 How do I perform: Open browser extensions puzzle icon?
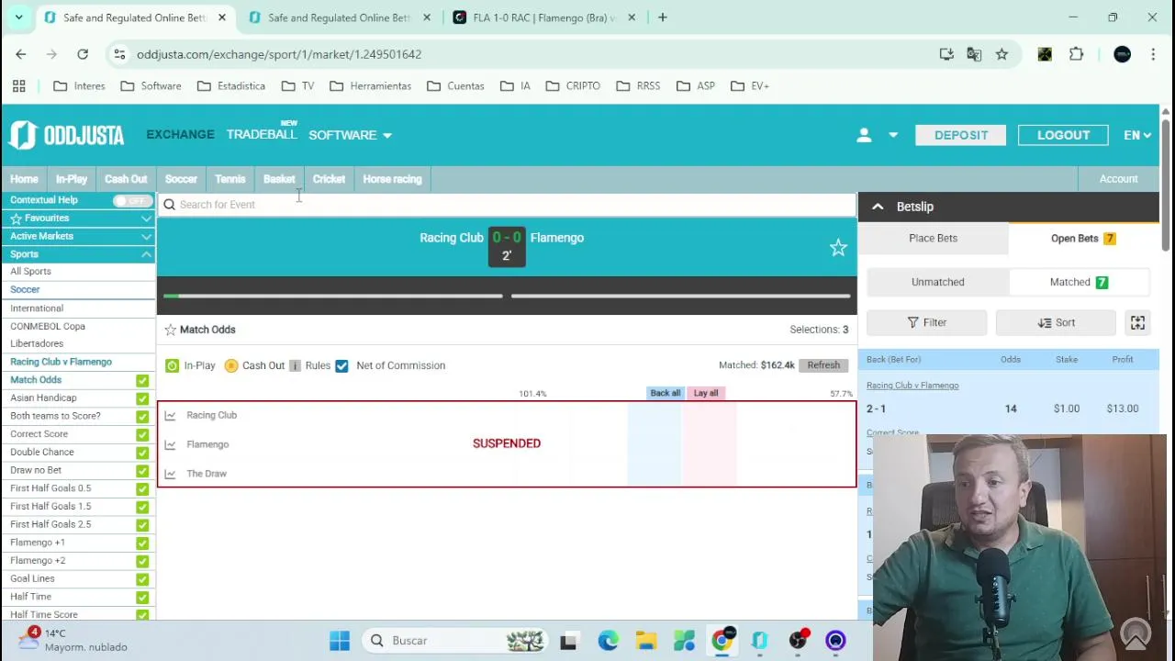(1076, 54)
